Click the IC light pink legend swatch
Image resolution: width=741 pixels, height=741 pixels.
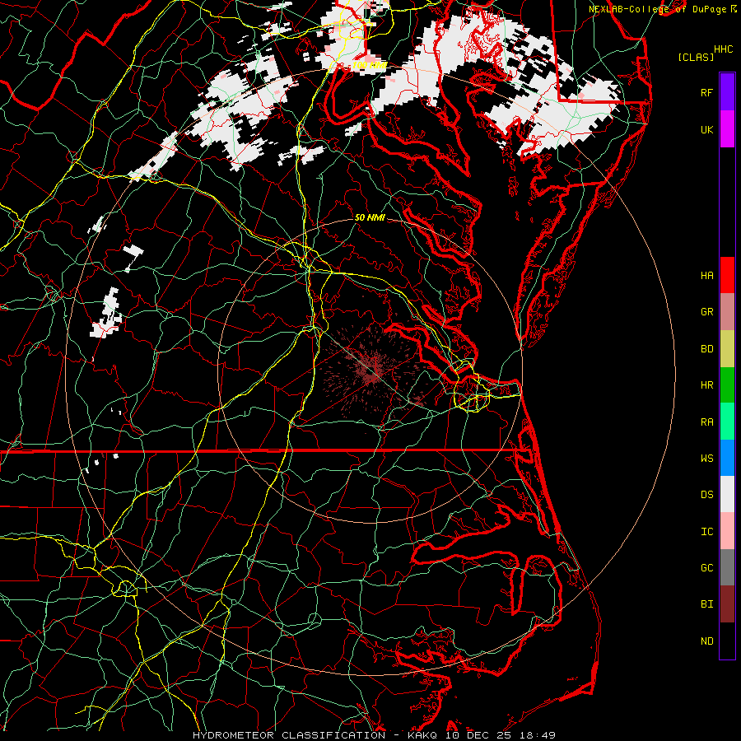pyautogui.click(x=727, y=531)
